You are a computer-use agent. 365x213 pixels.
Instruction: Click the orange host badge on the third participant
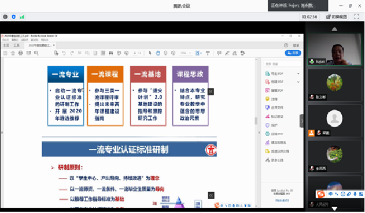[x=311, y=133]
